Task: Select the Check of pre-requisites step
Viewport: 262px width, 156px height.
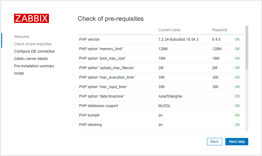Action: pos(33,44)
